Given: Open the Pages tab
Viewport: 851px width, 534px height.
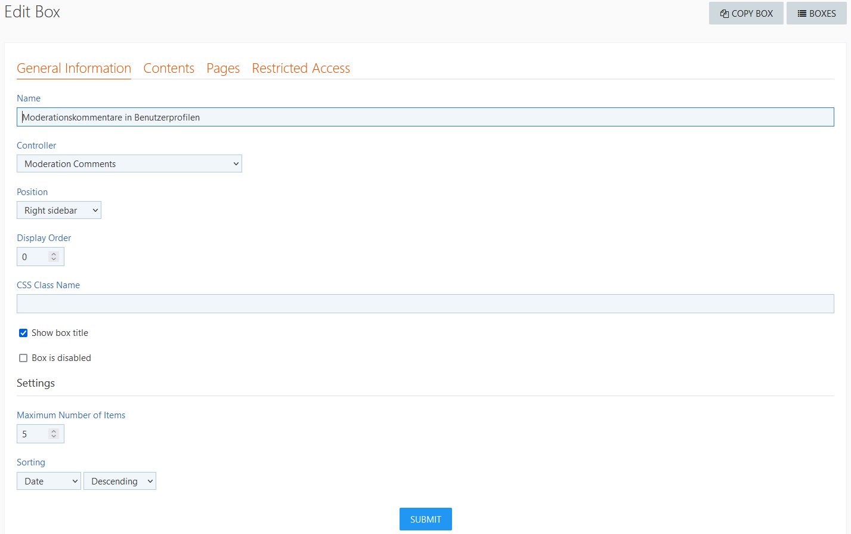Looking at the screenshot, I should [223, 69].
